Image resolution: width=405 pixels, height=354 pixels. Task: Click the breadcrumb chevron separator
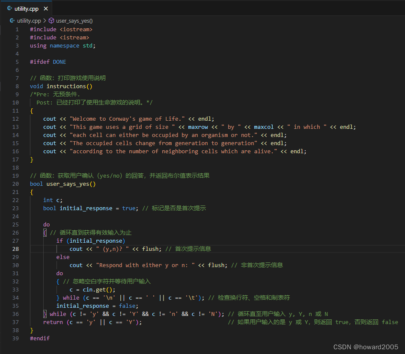[45, 20]
